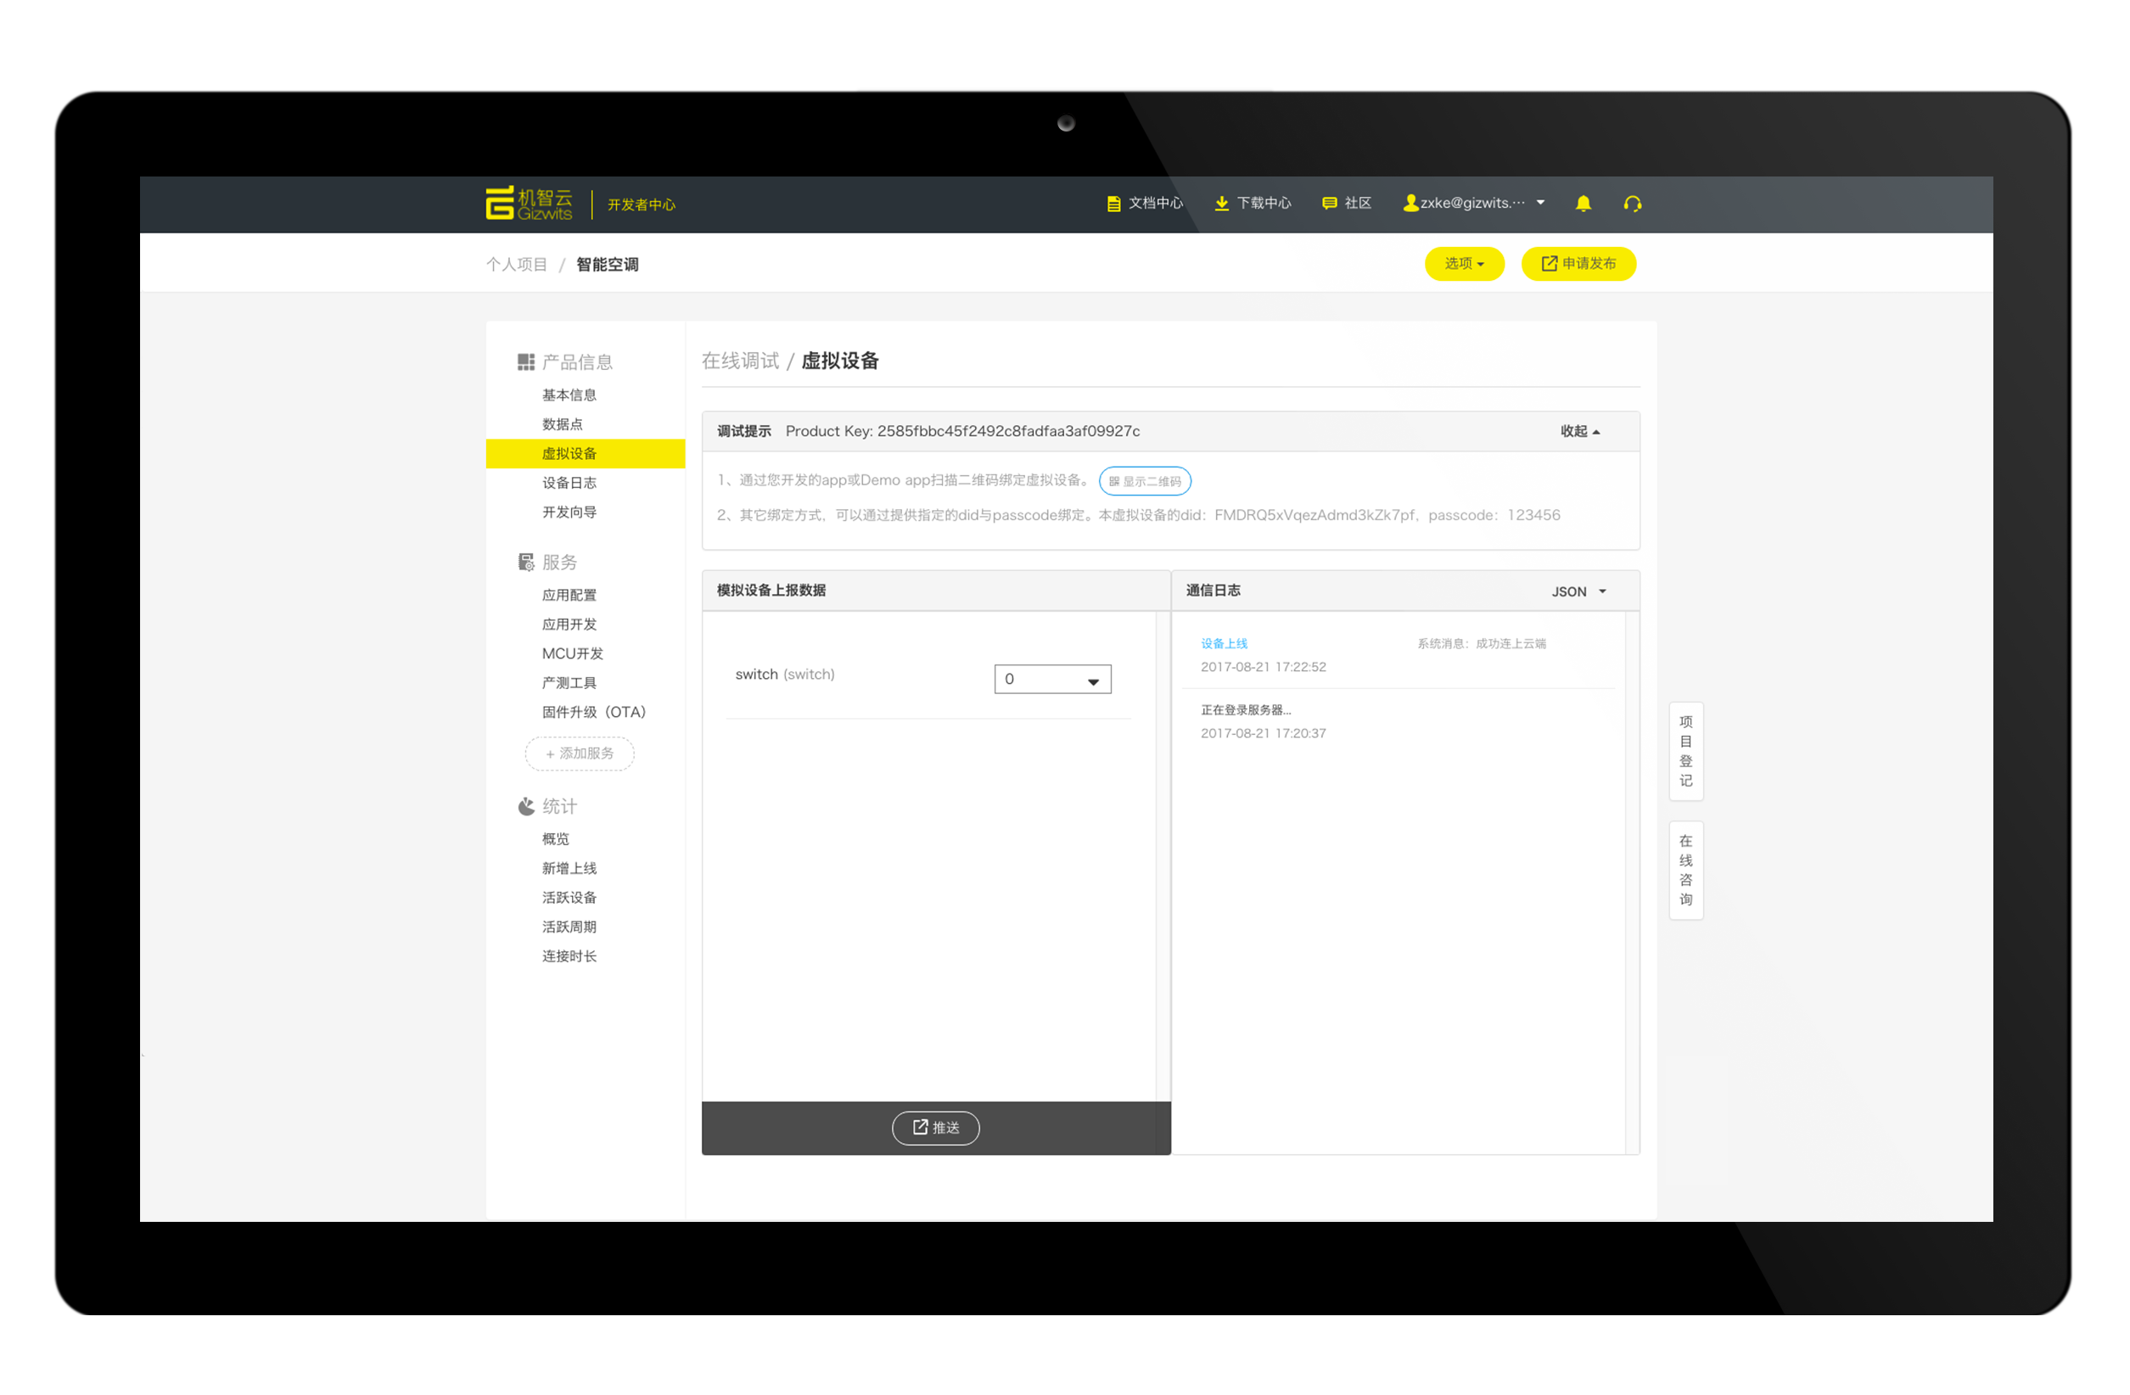
Task: Open the 在线咨询 side tab
Action: pyautogui.click(x=1685, y=870)
